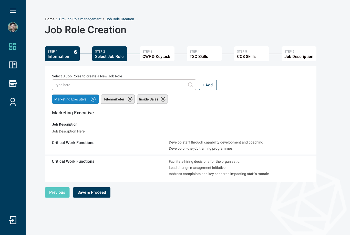This screenshot has height=235, width=350.
Task: Click the logout icon in sidebar
Action: click(13, 220)
